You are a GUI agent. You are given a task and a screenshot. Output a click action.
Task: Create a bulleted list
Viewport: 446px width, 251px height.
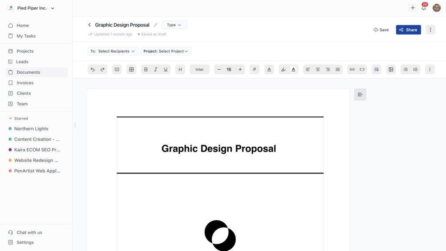405,69
